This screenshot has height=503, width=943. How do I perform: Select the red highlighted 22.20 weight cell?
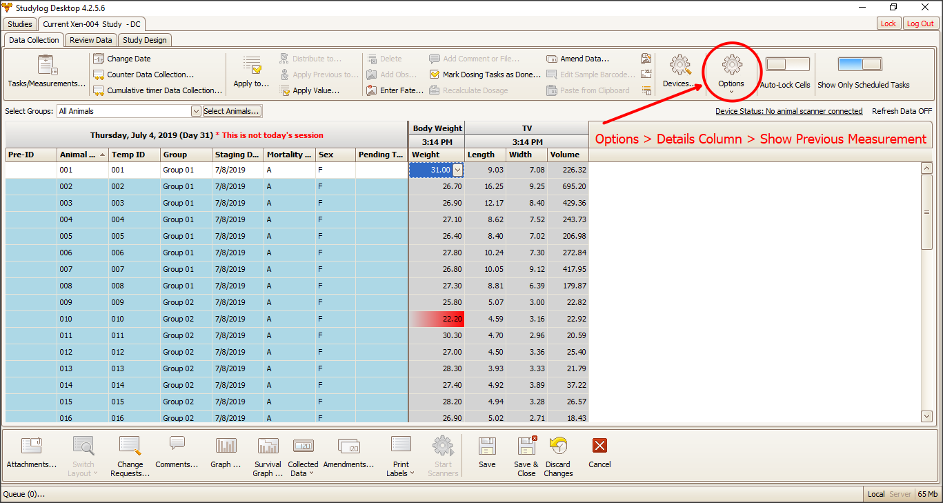[437, 319]
